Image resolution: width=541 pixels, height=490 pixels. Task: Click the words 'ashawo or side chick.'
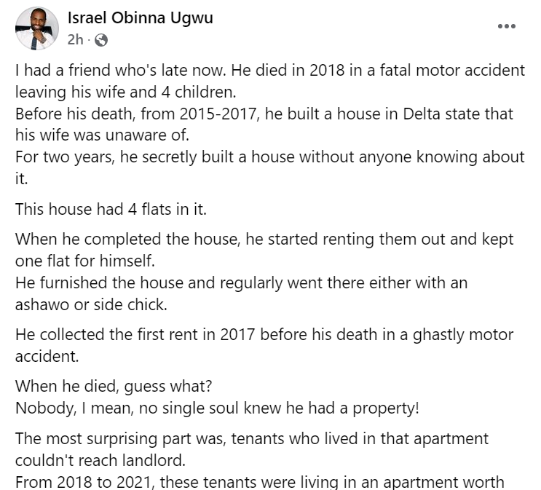tap(91, 304)
